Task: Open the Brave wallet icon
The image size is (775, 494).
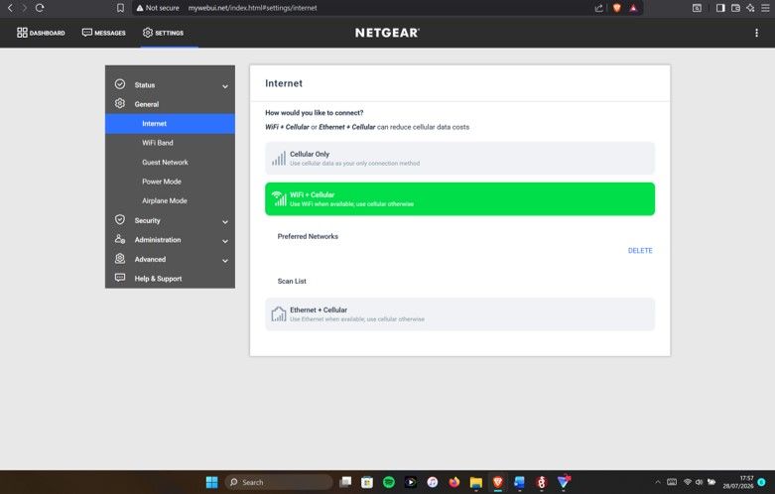Action: coord(735,8)
